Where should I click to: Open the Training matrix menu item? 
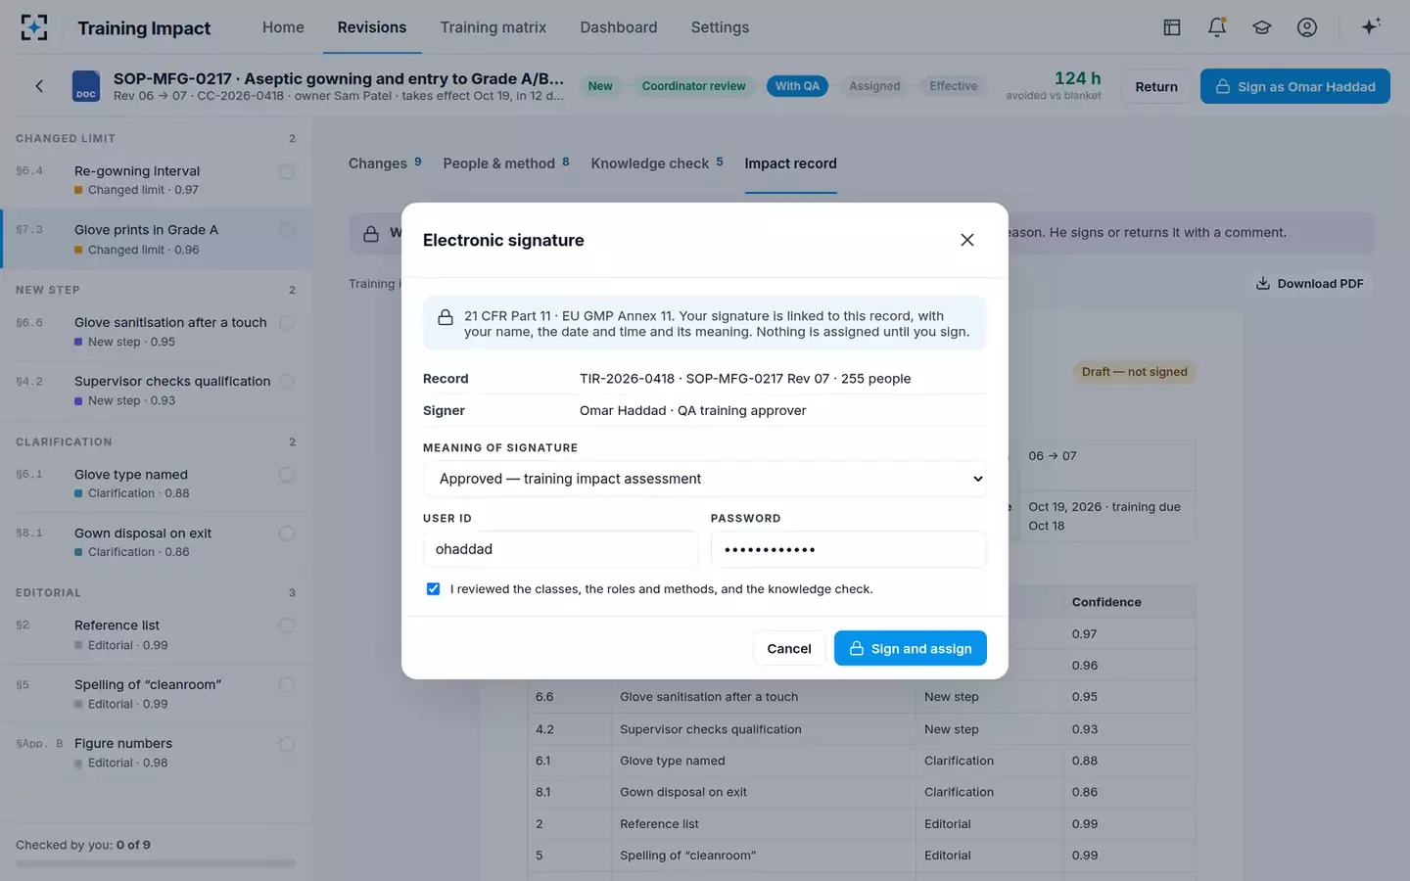click(x=493, y=27)
